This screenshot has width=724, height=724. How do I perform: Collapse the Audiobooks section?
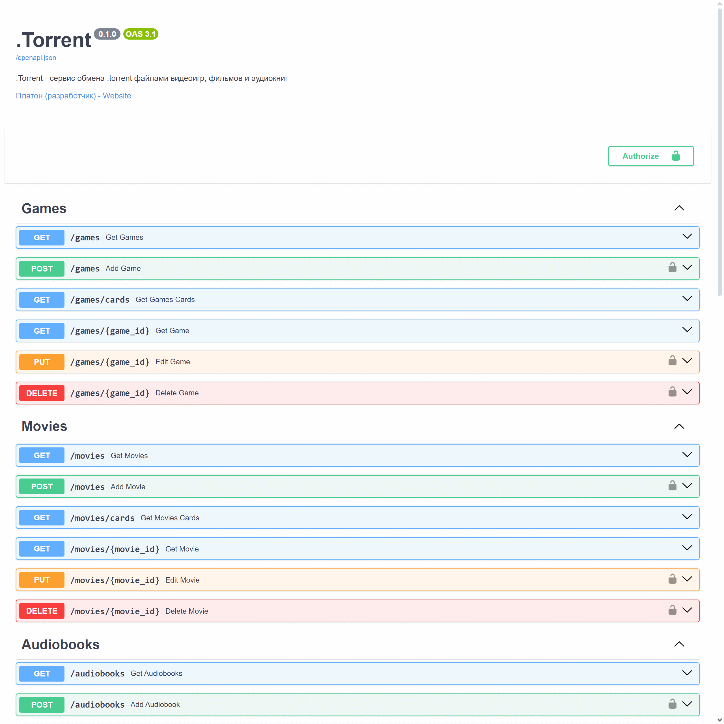[679, 644]
